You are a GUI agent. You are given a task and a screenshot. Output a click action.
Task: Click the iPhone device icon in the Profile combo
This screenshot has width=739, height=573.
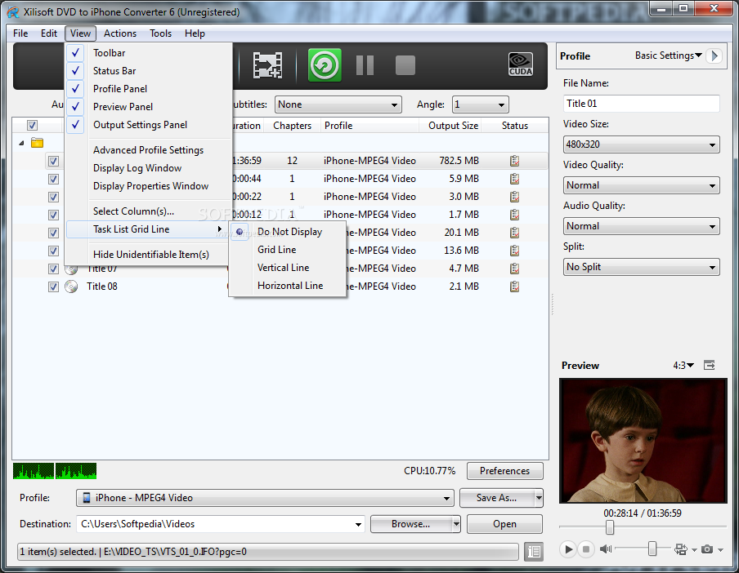pos(87,498)
